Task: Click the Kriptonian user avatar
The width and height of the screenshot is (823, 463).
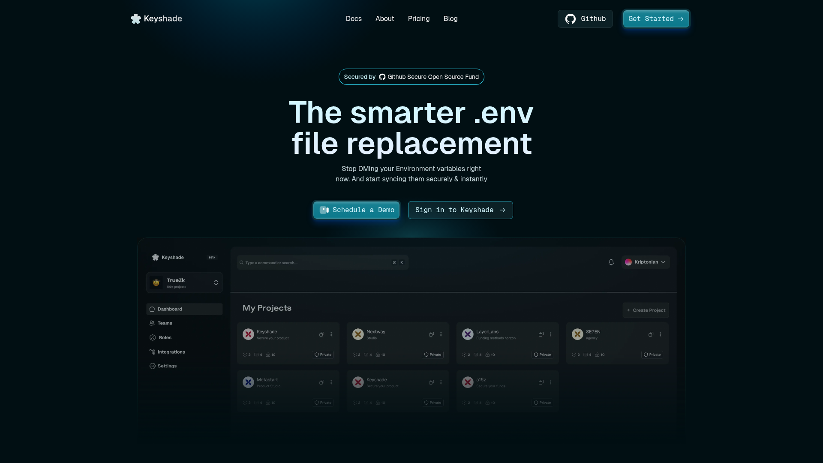Action: 628,262
